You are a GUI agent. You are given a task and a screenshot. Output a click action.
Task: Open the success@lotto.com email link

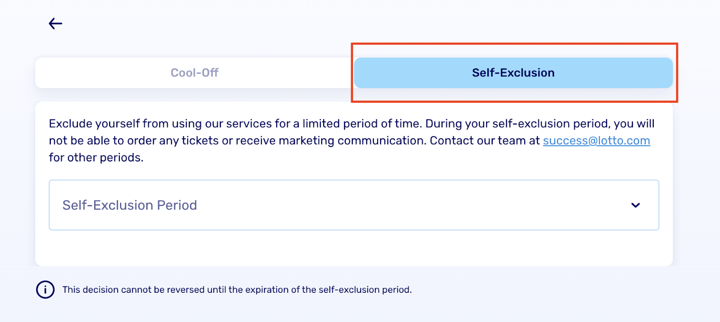click(596, 141)
